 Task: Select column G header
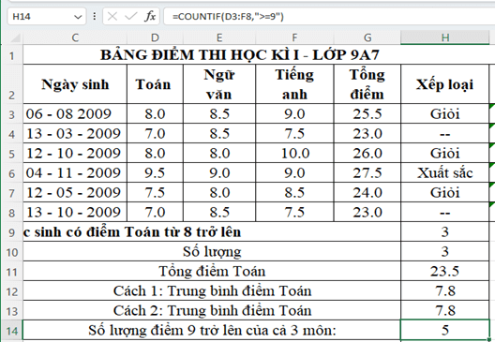point(367,37)
